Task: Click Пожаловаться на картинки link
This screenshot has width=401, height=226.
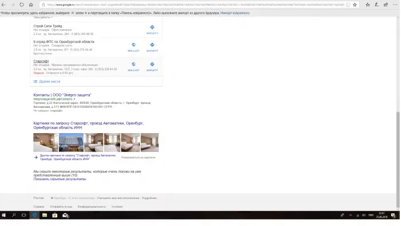Action: point(138,157)
